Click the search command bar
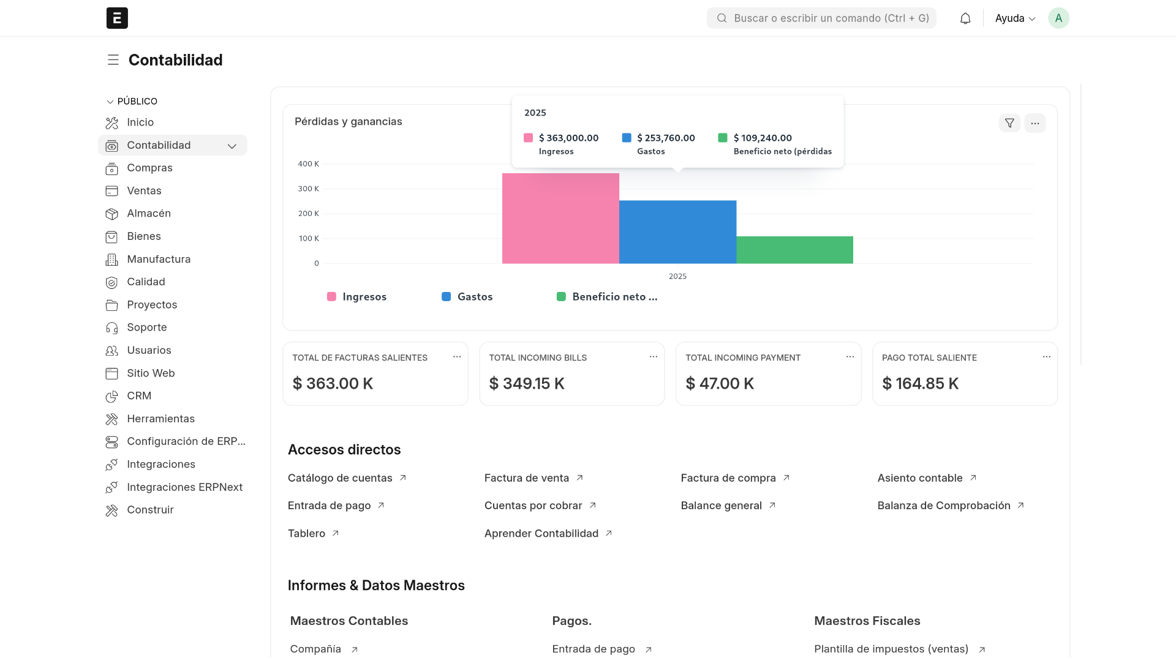The image size is (1176, 661). (821, 18)
